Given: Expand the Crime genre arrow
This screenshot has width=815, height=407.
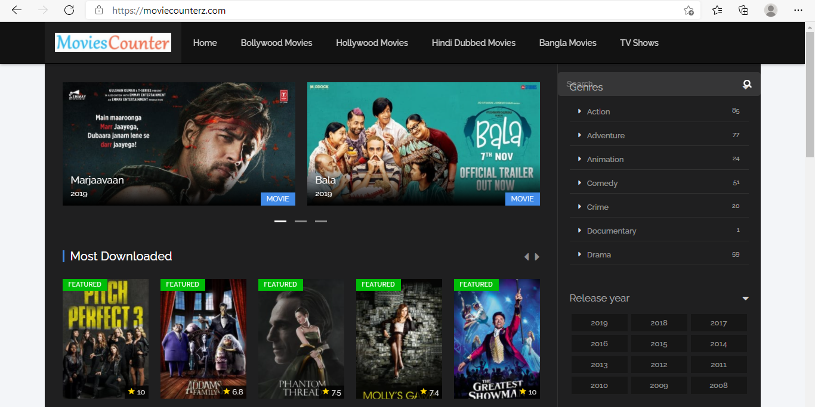Looking at the screenshot, I should [579, 207].
